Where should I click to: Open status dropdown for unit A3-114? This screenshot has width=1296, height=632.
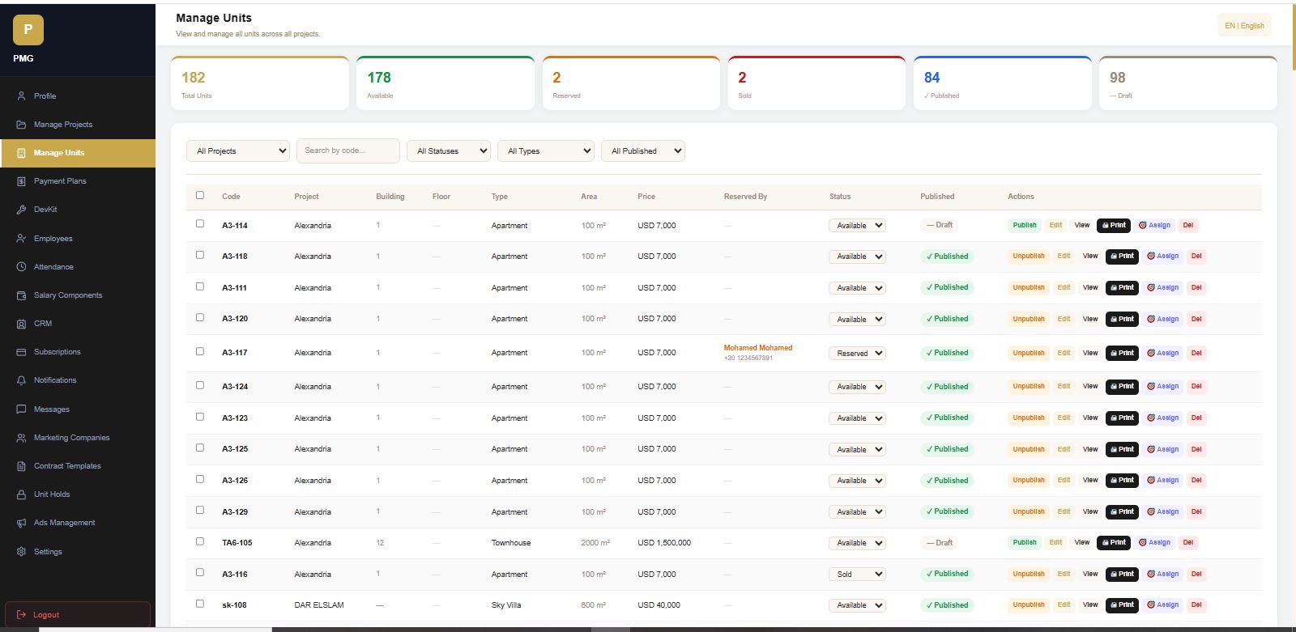[x=857, y=226]
